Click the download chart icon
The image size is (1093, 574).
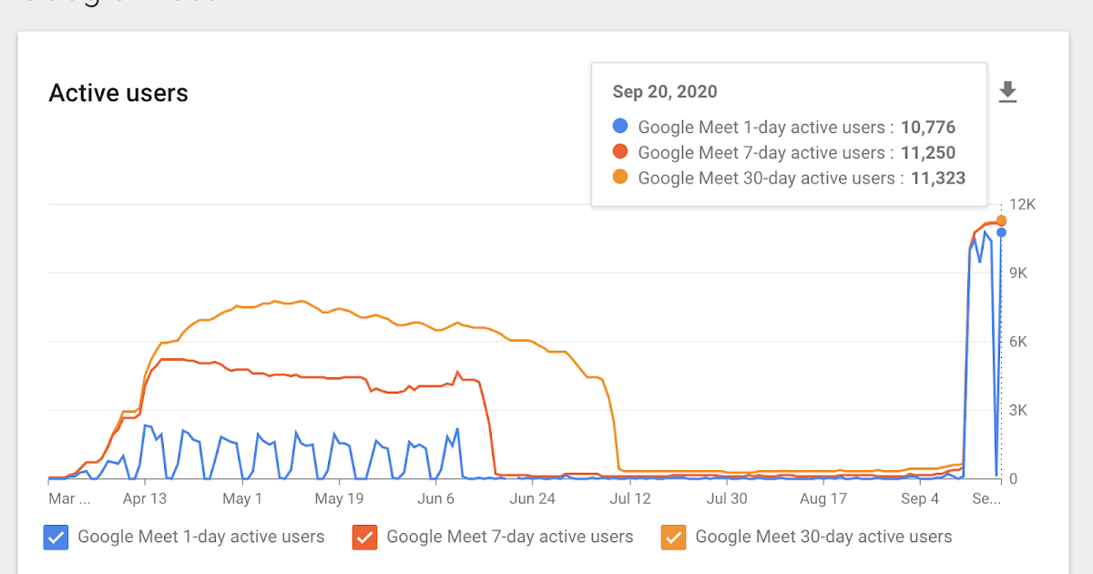pos(1007,92)
